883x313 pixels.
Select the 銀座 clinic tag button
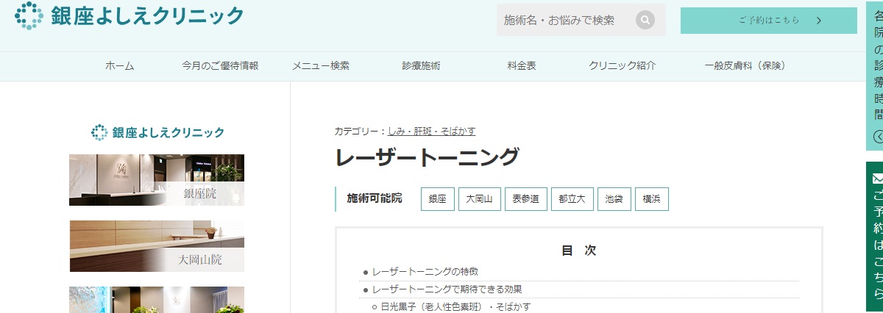click(437, 199)
